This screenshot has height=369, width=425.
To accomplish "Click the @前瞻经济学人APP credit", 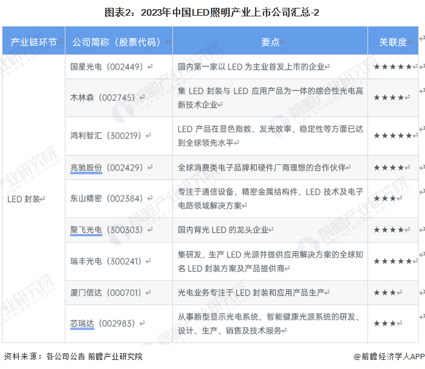I will tap(389, 356).
